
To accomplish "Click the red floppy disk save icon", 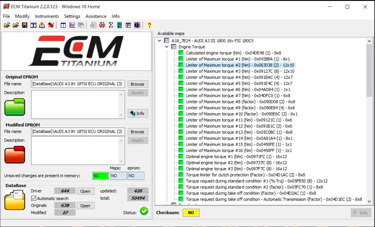I will (25, 25).
